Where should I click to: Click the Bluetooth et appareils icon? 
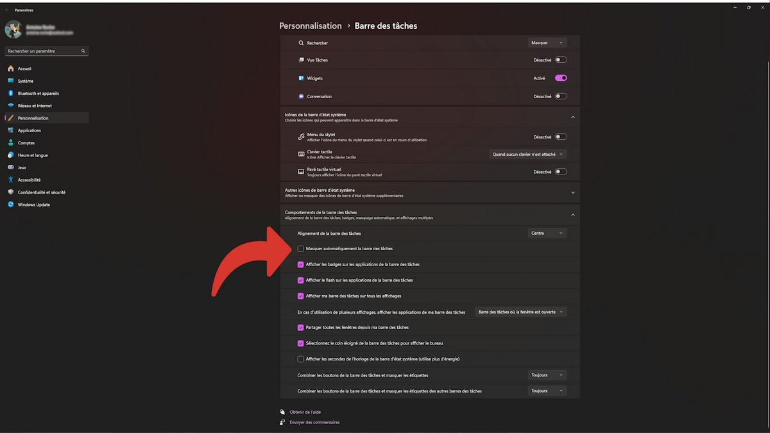[11, 93]
